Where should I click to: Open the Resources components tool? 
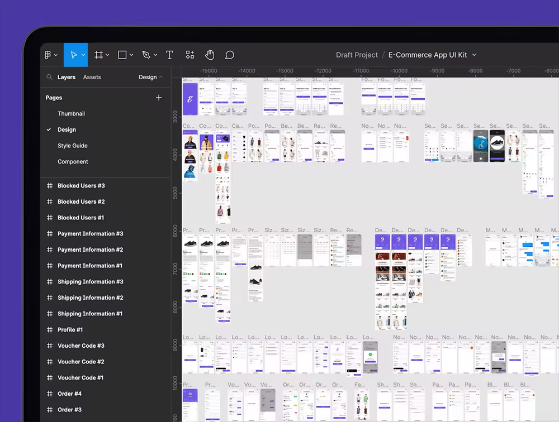point(190,55)
